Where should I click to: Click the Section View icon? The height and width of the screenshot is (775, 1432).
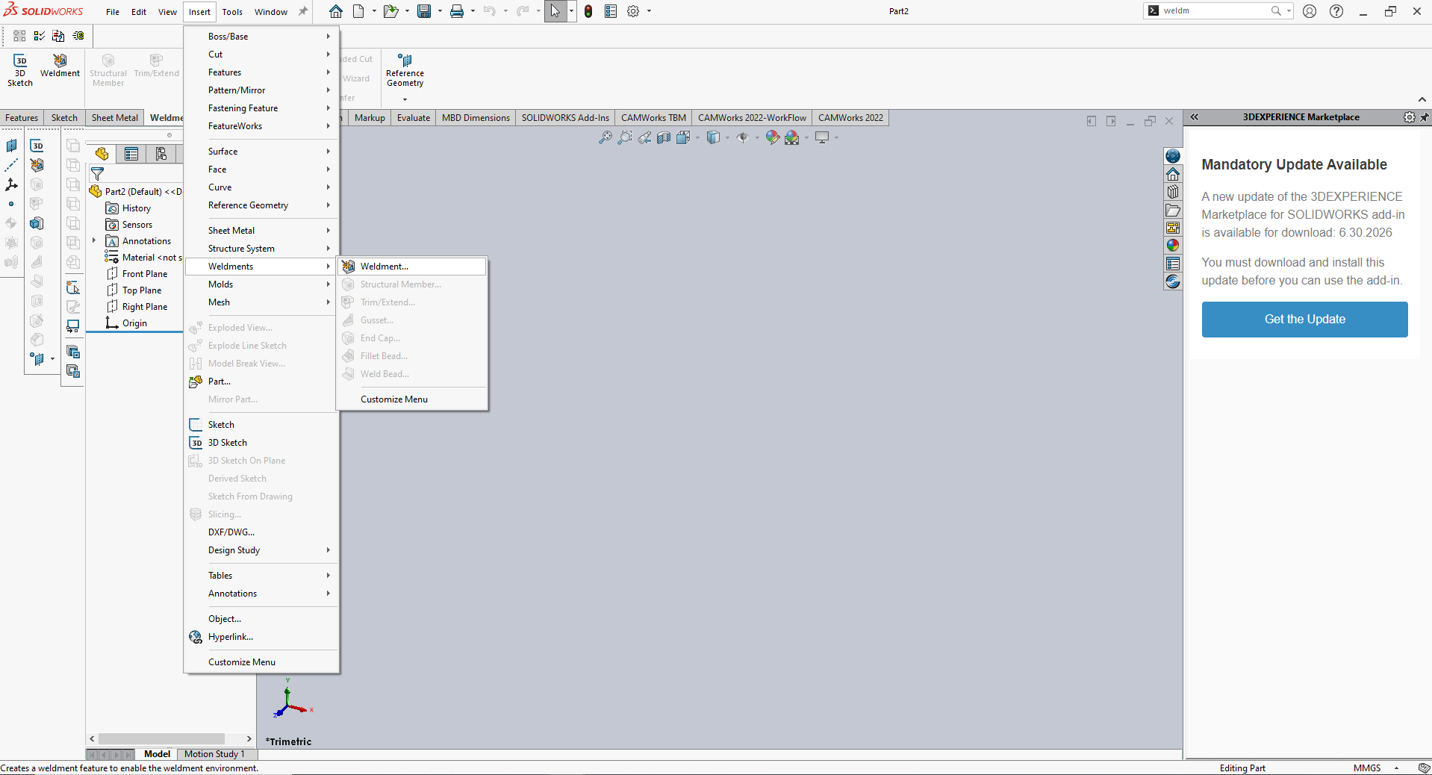(x=663, y=137)
